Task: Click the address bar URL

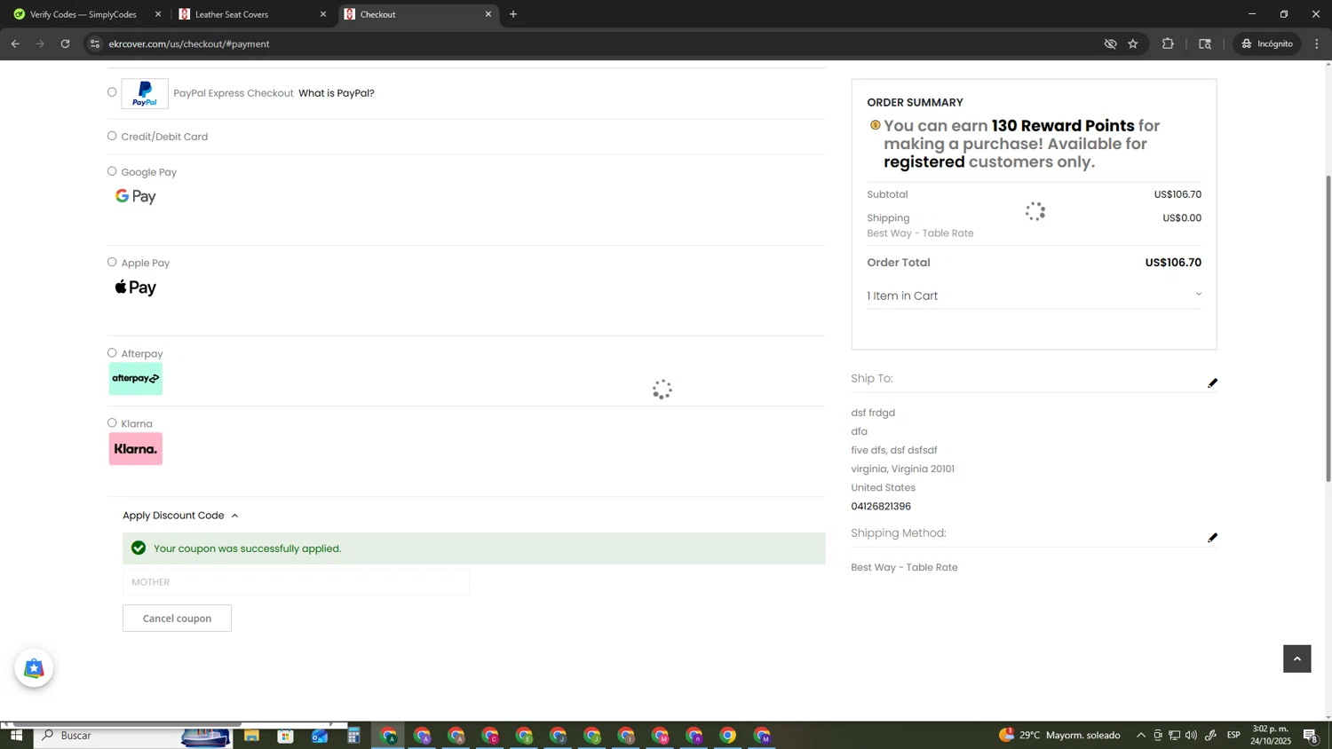Action: (x=189, y=43)
